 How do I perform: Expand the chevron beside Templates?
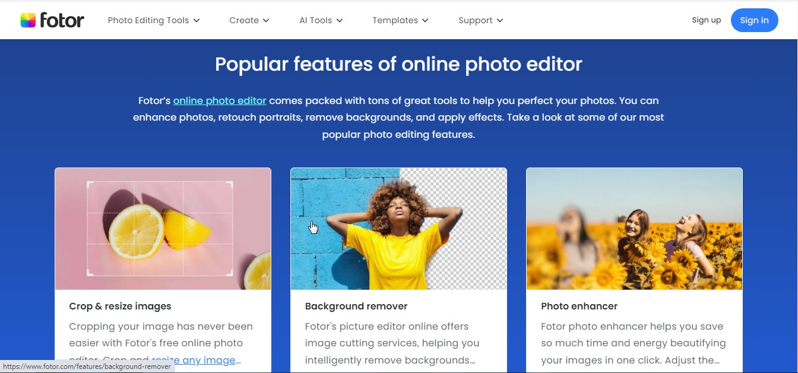(x=425, y=21)
